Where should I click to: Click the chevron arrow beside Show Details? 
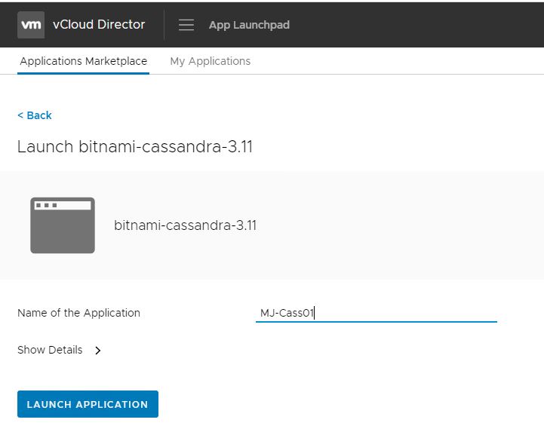(98, 351)
